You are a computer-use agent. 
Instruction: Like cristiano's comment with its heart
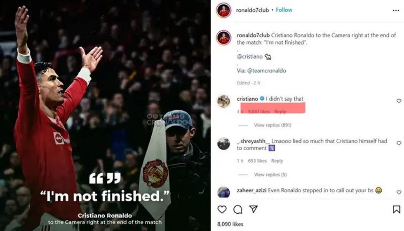point(399,101)
